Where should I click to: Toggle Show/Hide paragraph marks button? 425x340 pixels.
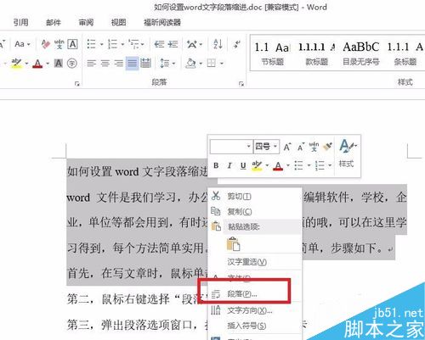coord(237,44)
